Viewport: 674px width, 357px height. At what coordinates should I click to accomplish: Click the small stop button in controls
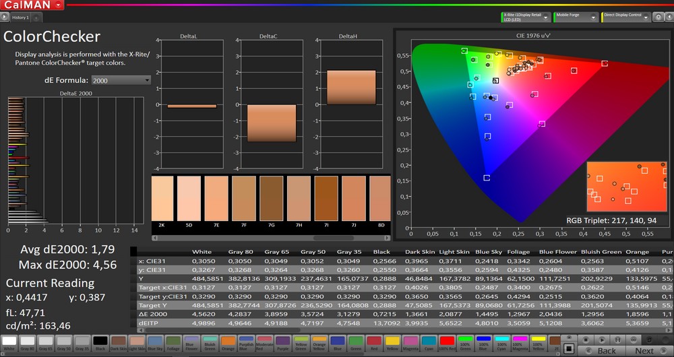586,339
